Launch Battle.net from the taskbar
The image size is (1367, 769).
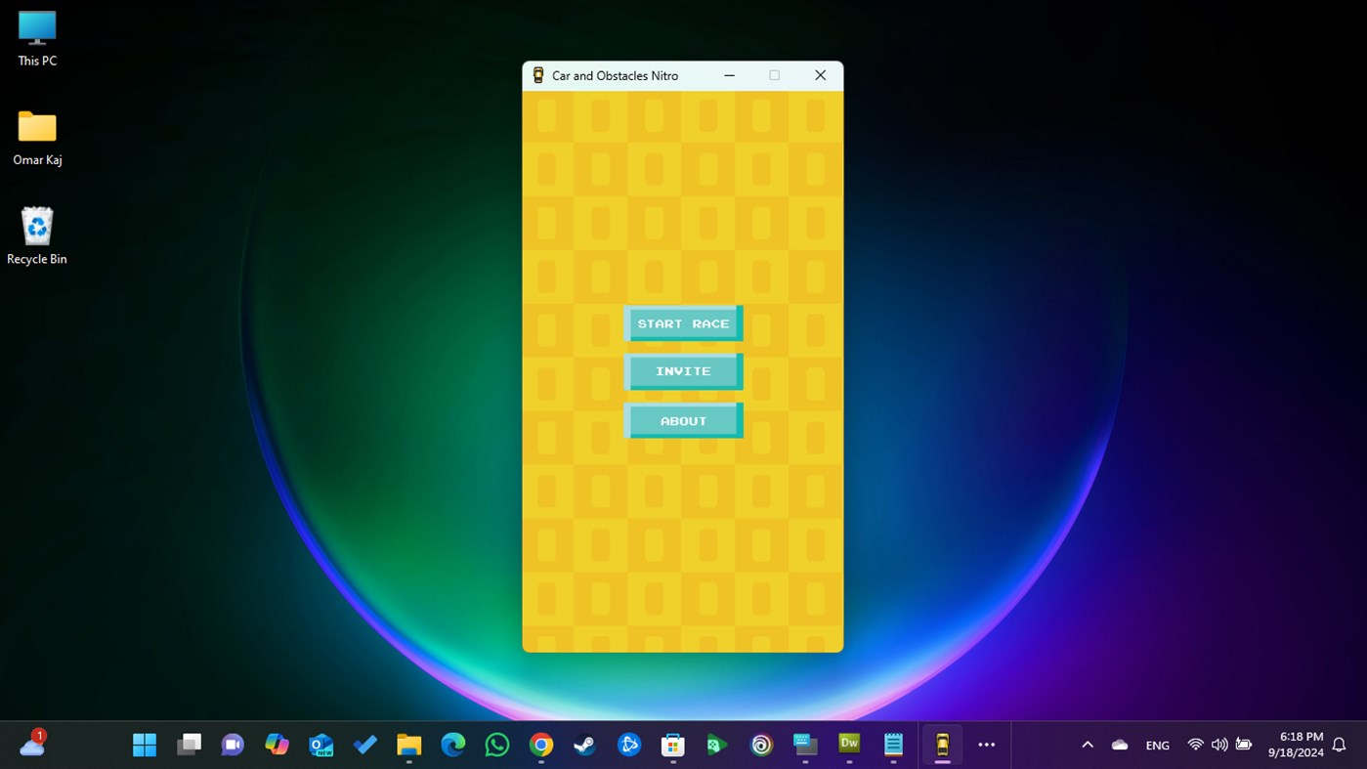click(x=629, y=745)
